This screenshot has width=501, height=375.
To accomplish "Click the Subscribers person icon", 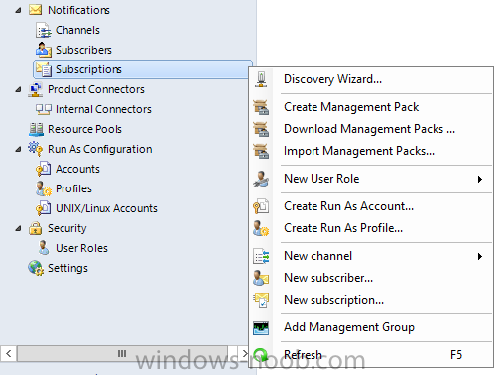I will [44, 50].
